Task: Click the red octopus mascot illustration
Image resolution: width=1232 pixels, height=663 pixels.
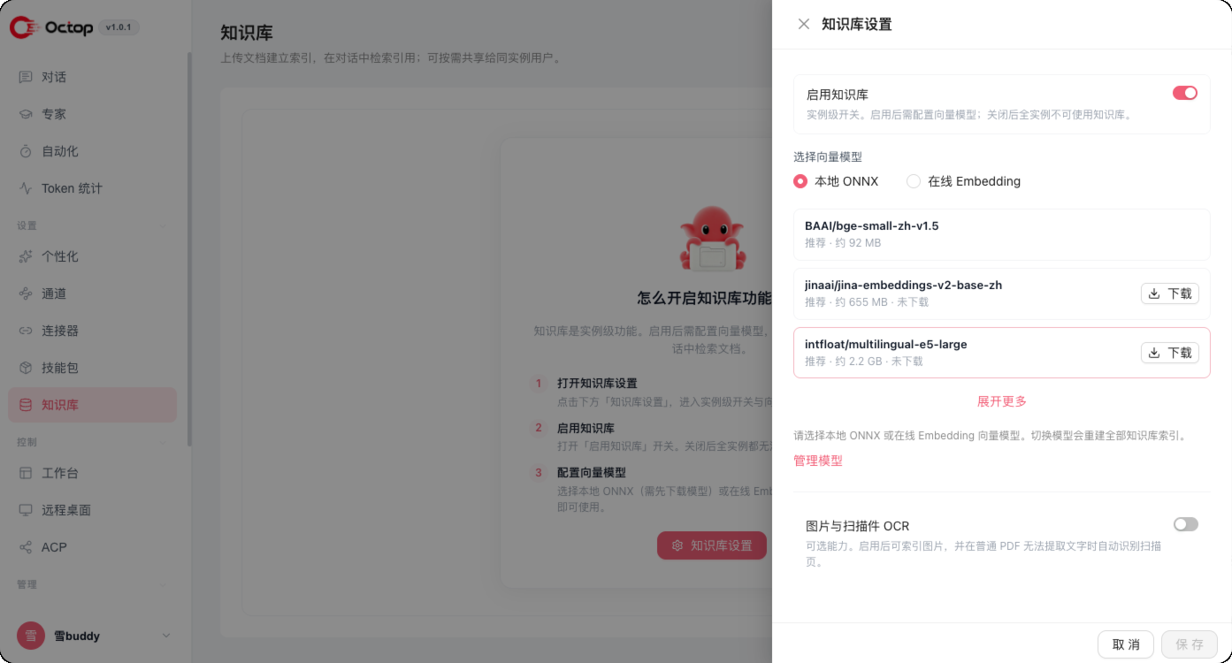Action: 712,237
